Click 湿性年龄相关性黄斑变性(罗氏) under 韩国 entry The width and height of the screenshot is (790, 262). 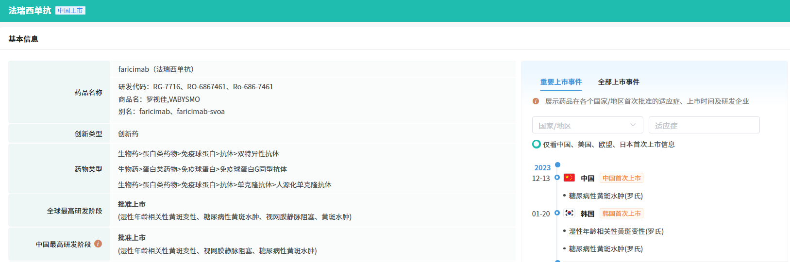[x=616, y=231]
